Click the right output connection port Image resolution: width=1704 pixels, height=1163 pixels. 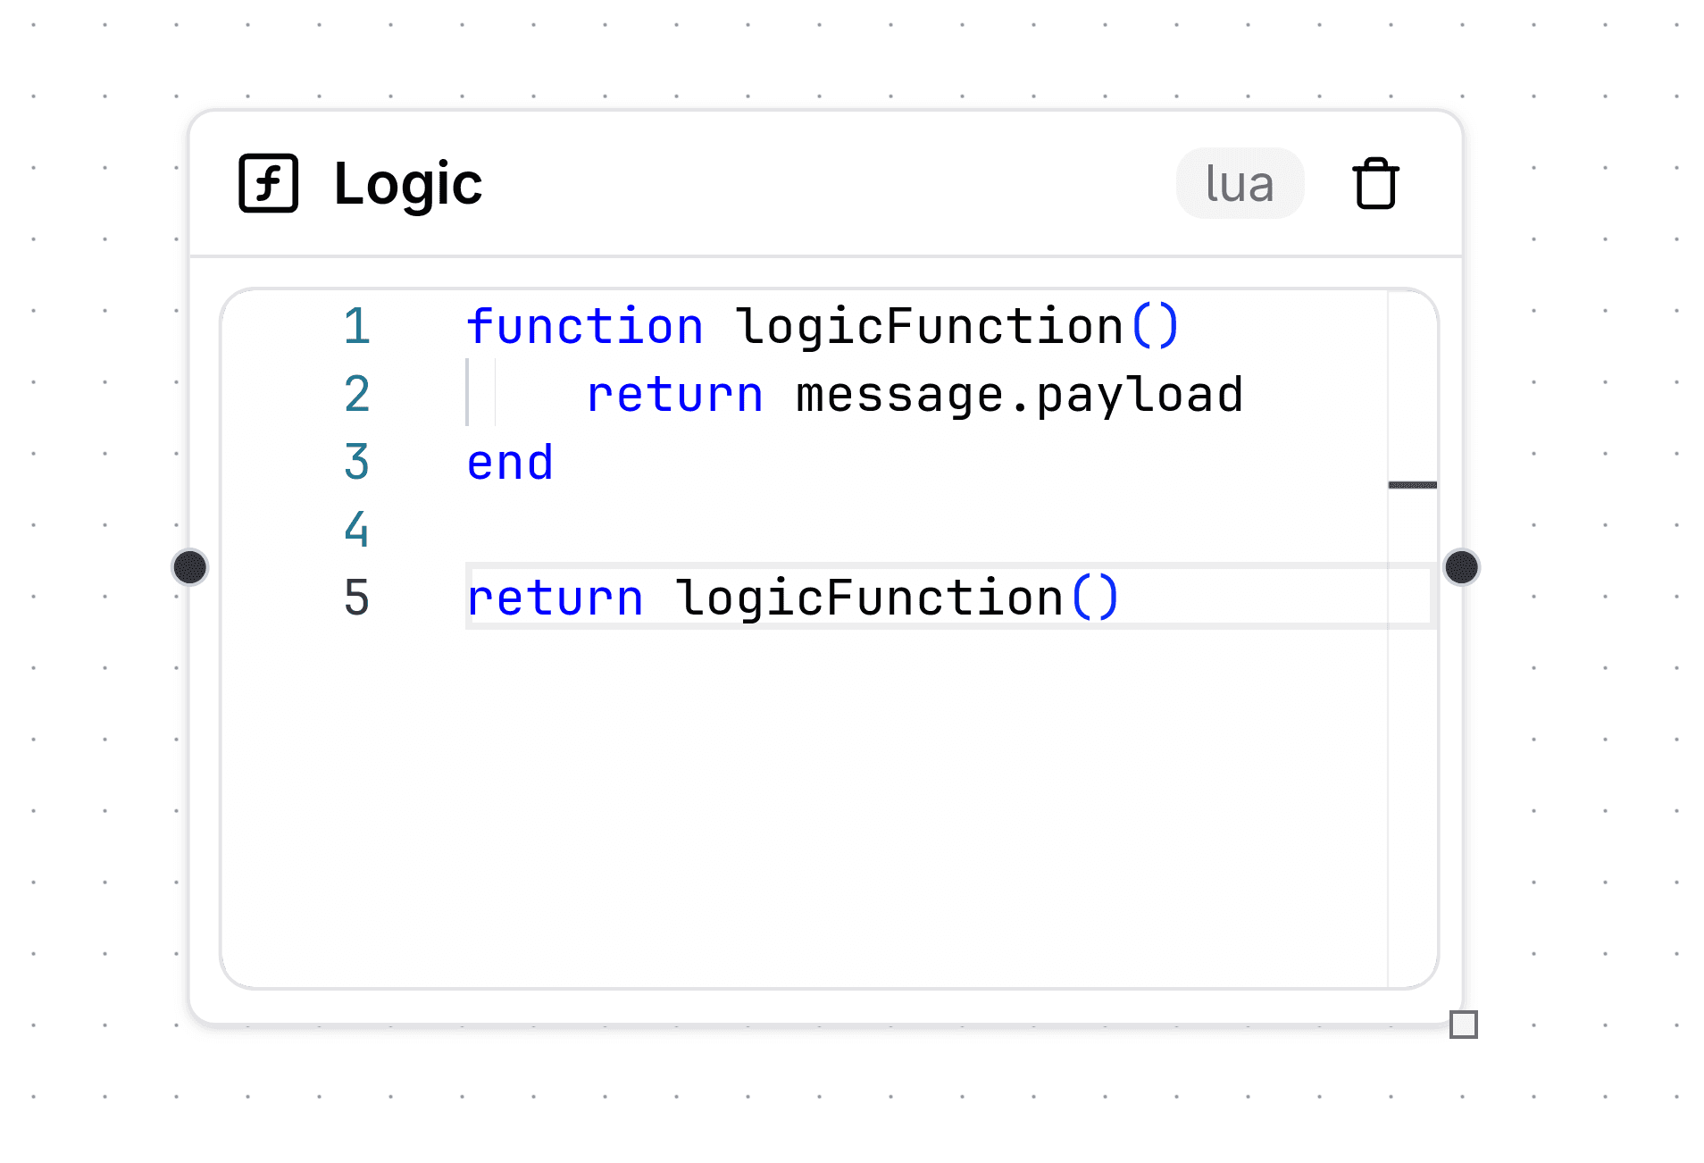pos(1464,567)
